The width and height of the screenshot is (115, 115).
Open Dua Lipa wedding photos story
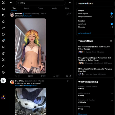(95, 60)
